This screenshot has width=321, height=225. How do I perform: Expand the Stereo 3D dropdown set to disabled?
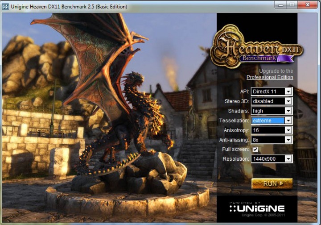point(272,101)
